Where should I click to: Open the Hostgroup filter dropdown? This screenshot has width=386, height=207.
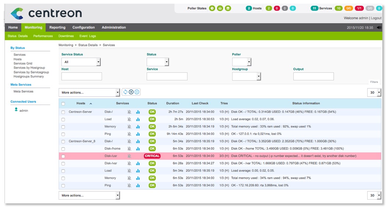[x=246, y=76]
